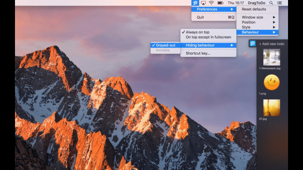Click the DragToDo panel logo icon
This screenshot has width=303, height=170.
pos(252,43)
